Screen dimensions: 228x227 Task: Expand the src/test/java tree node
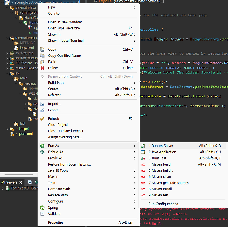[7, 53]
